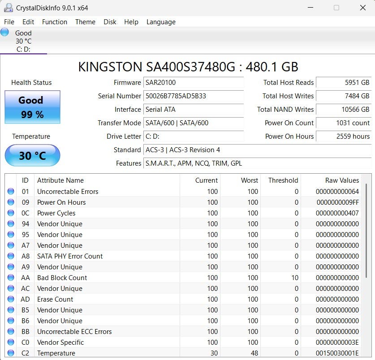Click the Raw Values column header
This screenshot has width=375, height=360.
click(x=331, y=180)
